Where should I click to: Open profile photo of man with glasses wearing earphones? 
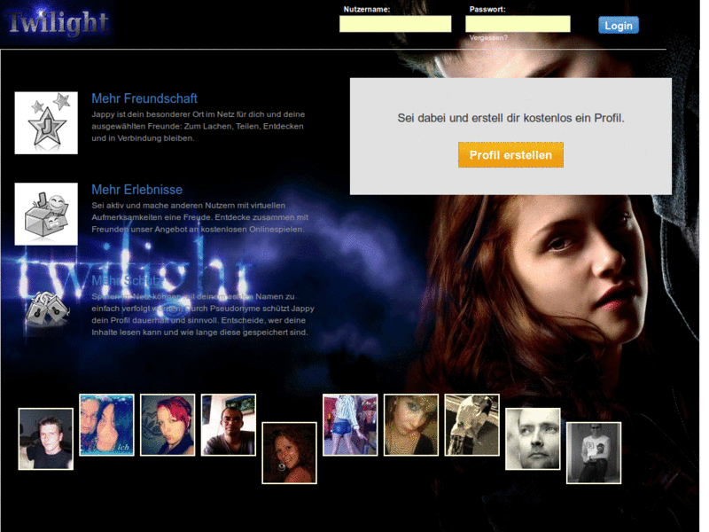coord(229,425)
